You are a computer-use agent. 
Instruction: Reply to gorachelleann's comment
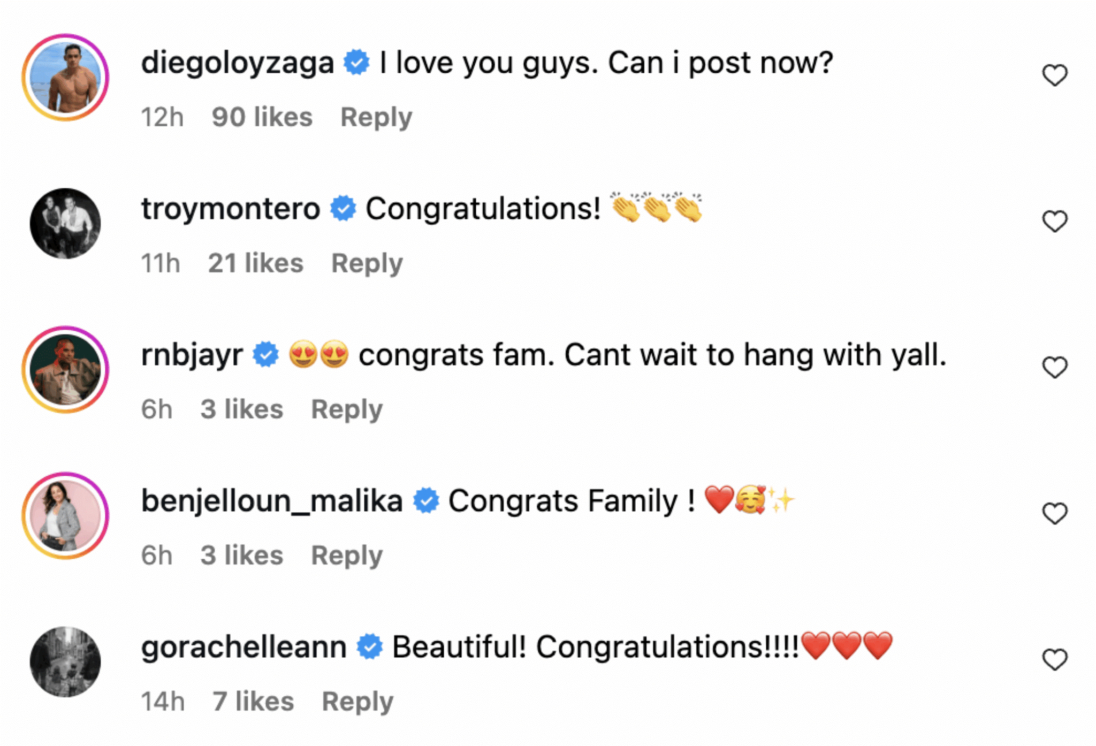[x=359, y=700]
